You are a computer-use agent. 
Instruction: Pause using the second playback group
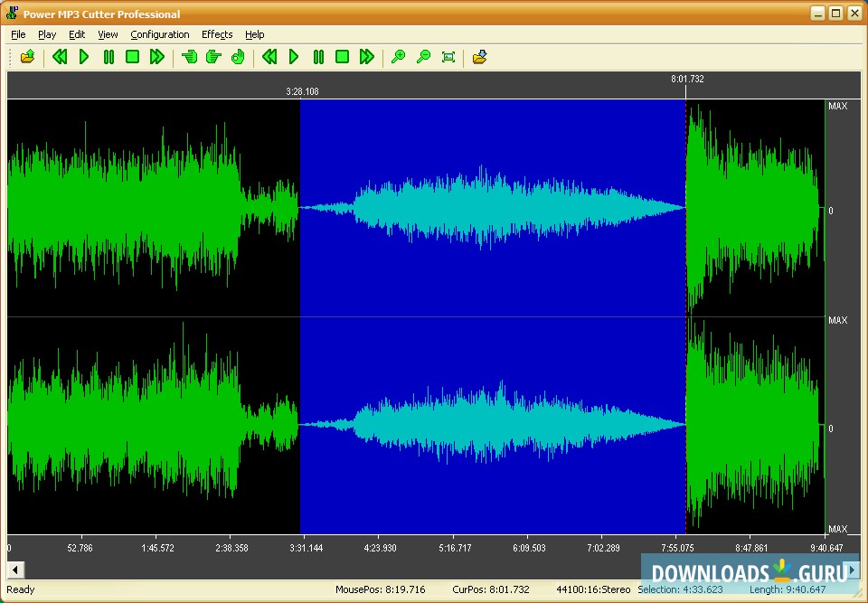(x=318, y=57)
